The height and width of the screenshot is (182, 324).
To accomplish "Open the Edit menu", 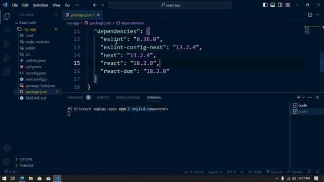I will [25, 5].
